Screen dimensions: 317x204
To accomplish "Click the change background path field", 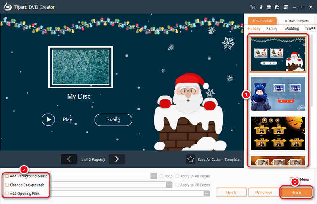I will click(x=109, y=185).
